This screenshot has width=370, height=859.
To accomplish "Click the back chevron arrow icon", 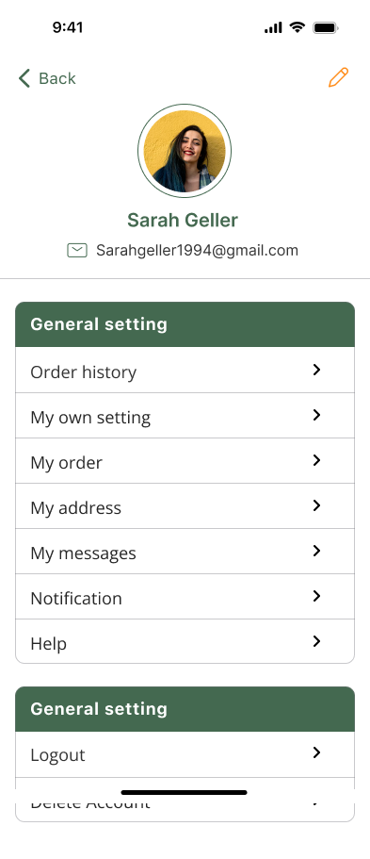I will 24,78.
